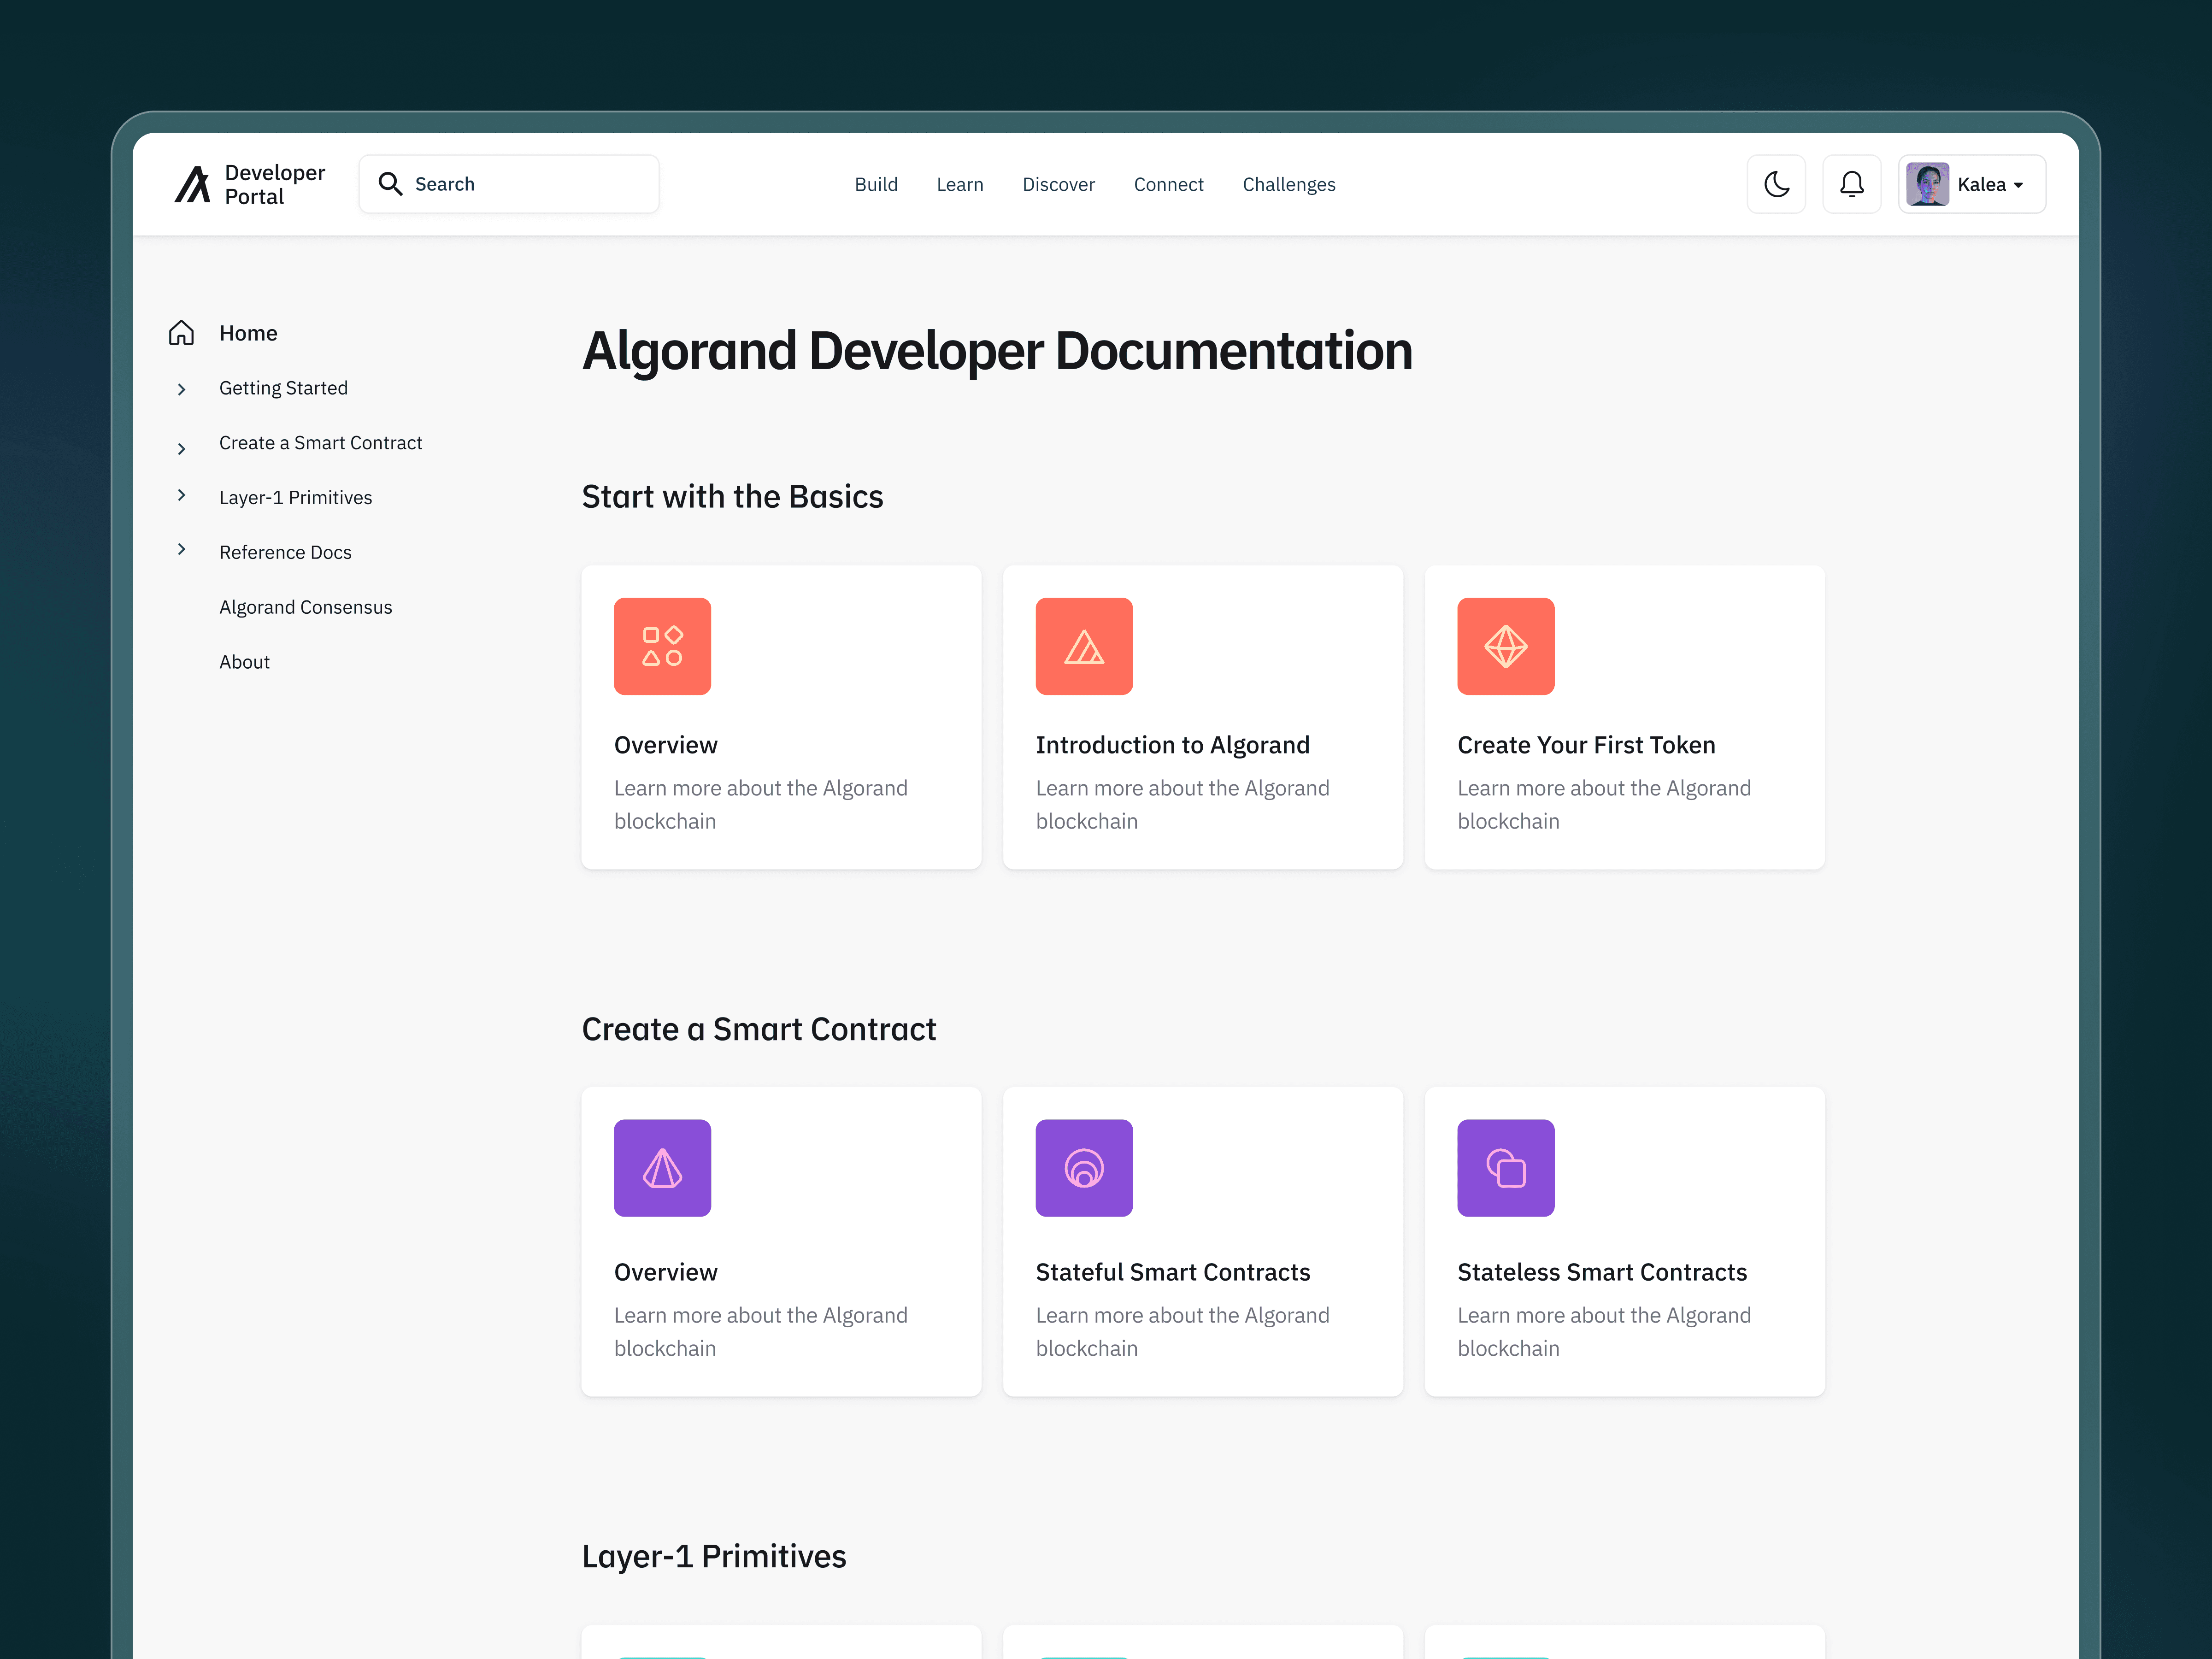This screenshot has width=2212, height=1659.
Task: Go to the Algorand Consensus page
Action: (305, 607)
